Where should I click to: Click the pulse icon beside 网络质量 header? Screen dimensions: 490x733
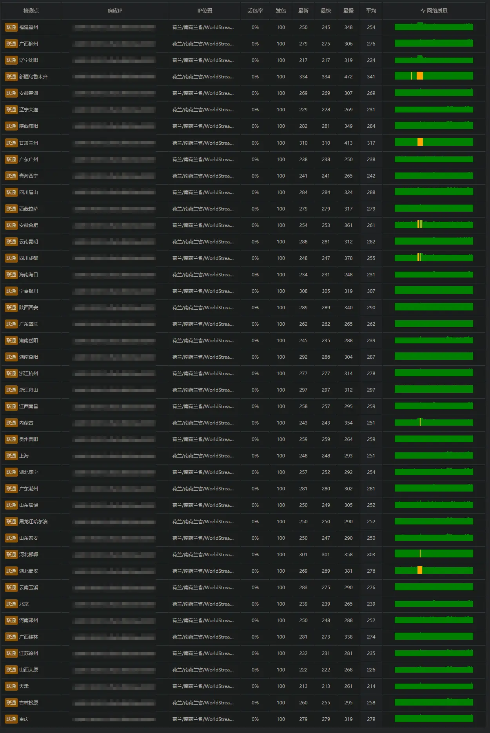coord(423,11)
